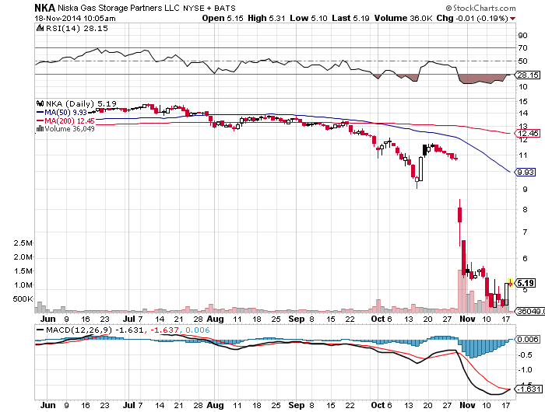Click the Aug label on price panel date axis
This screenshot has height=412, width=545.
(215, 319)
